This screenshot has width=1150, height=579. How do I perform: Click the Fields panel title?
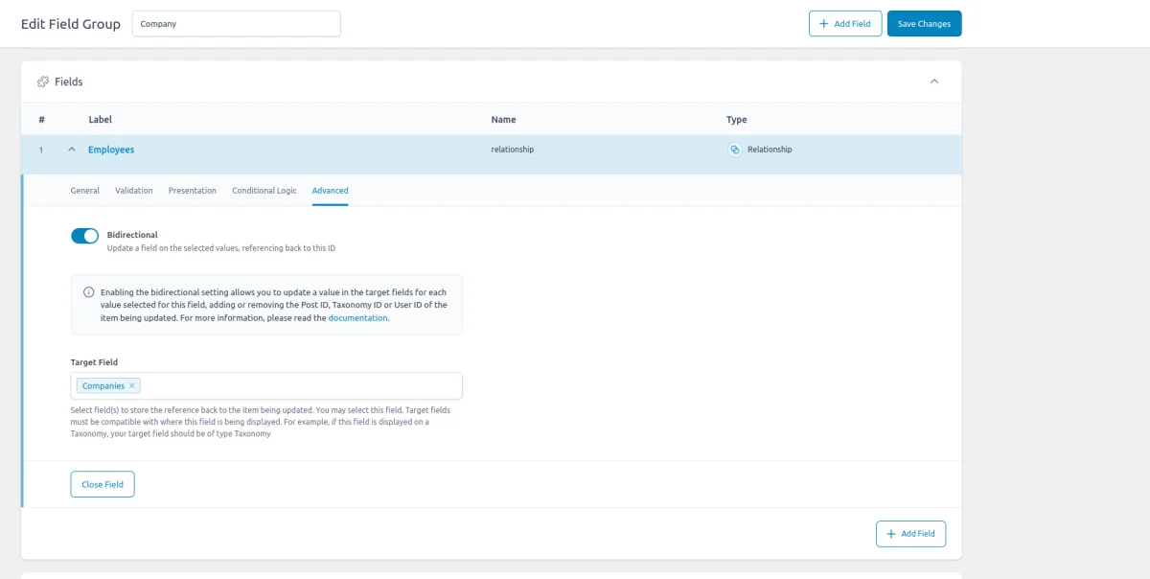[x=69, y=81]
